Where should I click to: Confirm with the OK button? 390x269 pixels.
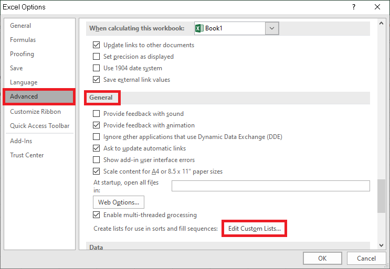click(x=322, y=258)
